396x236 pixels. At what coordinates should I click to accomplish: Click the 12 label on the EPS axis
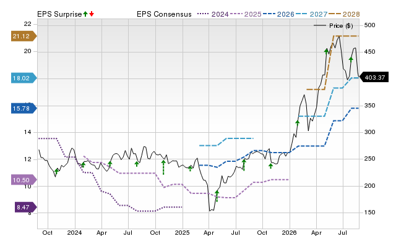click(27, 159)
